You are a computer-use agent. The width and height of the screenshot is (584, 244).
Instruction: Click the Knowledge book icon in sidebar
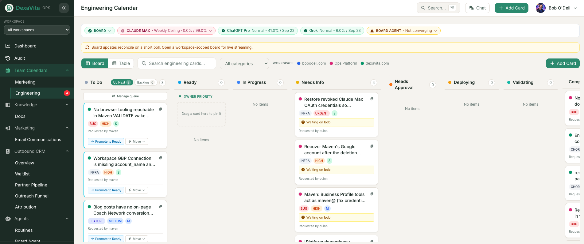pyautogui.click(x=8, y=105)
